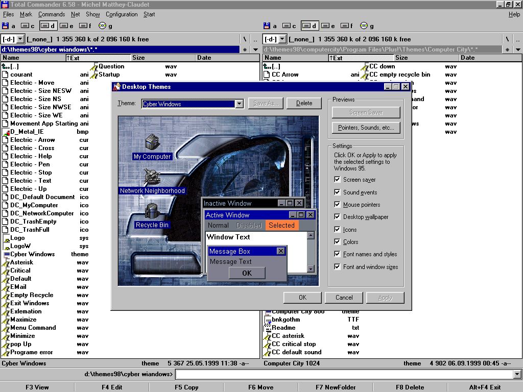Open the command line history dropdown arrow
523x392 pixels.
coord(517,375)
